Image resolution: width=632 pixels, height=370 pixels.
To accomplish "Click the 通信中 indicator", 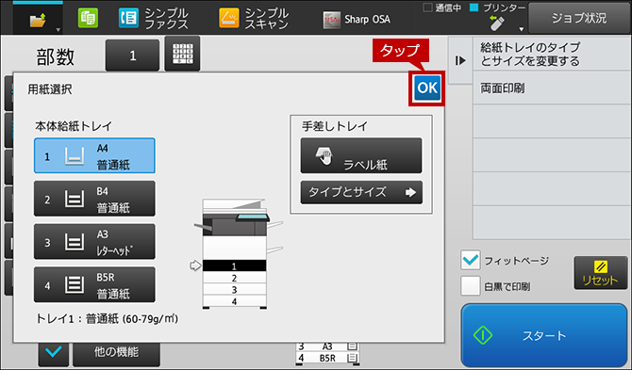I will 442,8.
